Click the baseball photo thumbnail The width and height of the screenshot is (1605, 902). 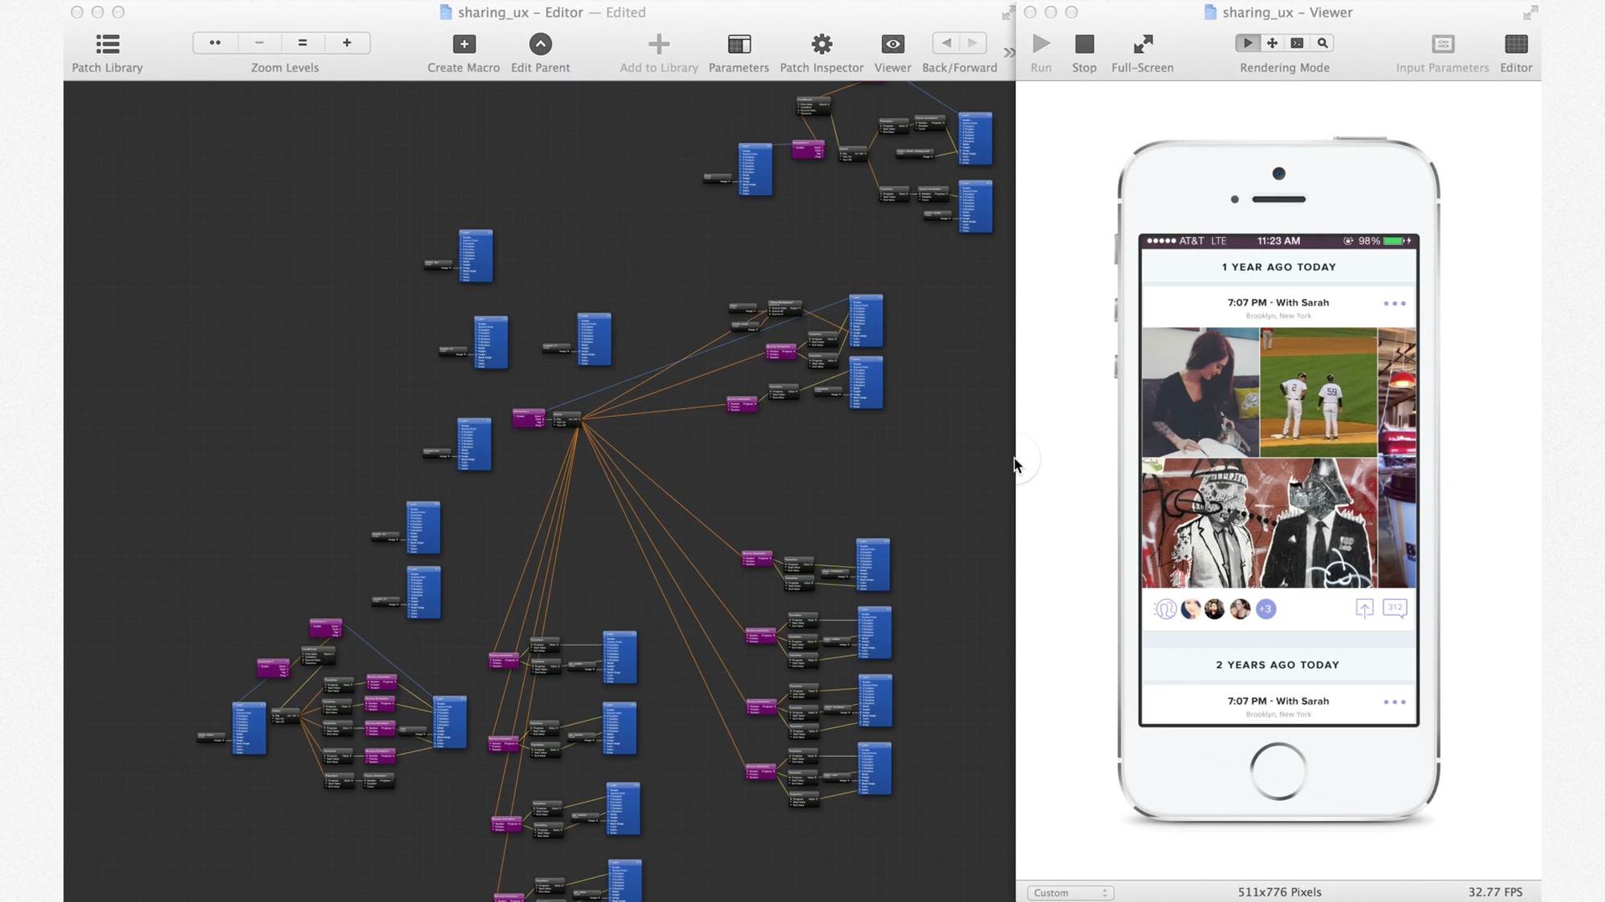point(1318,392)
